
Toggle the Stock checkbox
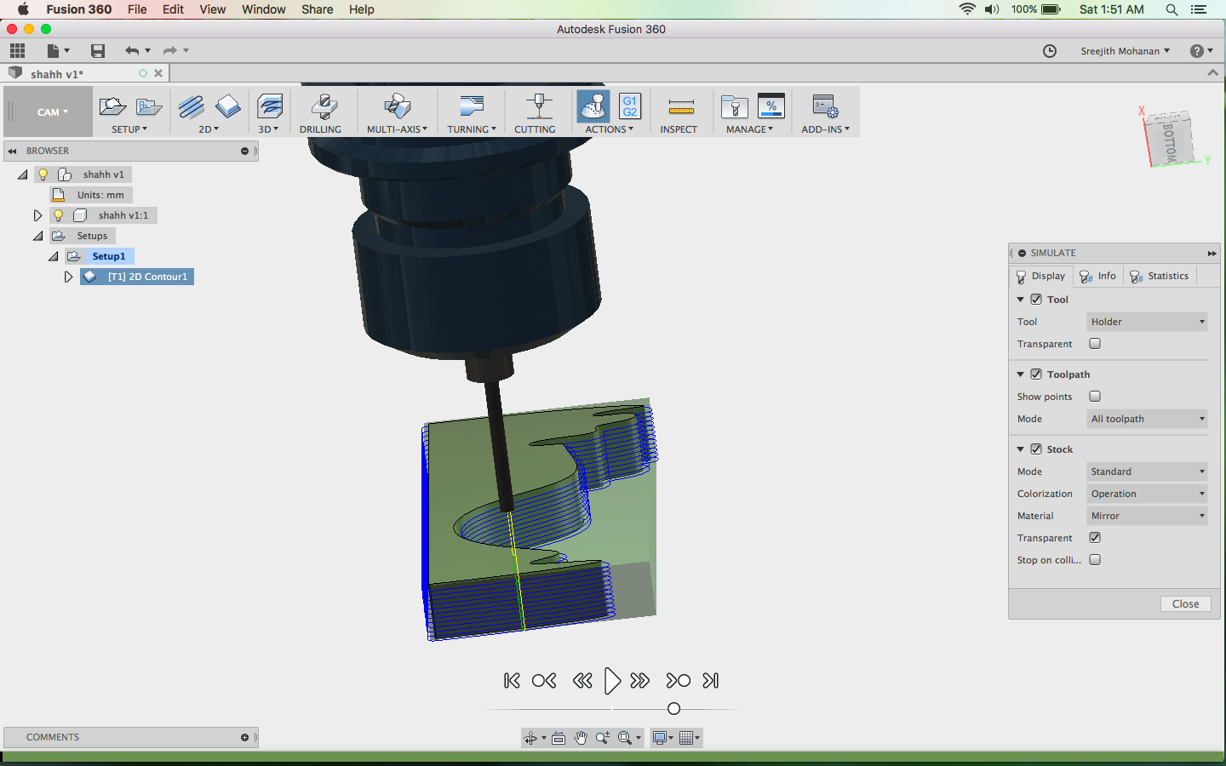tap(1036, 449)
